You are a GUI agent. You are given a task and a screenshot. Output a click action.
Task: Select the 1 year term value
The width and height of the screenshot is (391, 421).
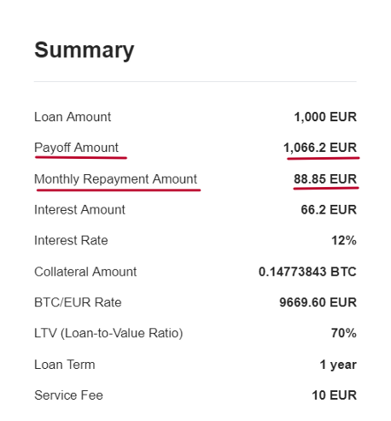338,365
